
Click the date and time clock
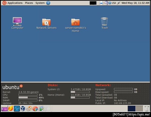click(x=135, y=3)
